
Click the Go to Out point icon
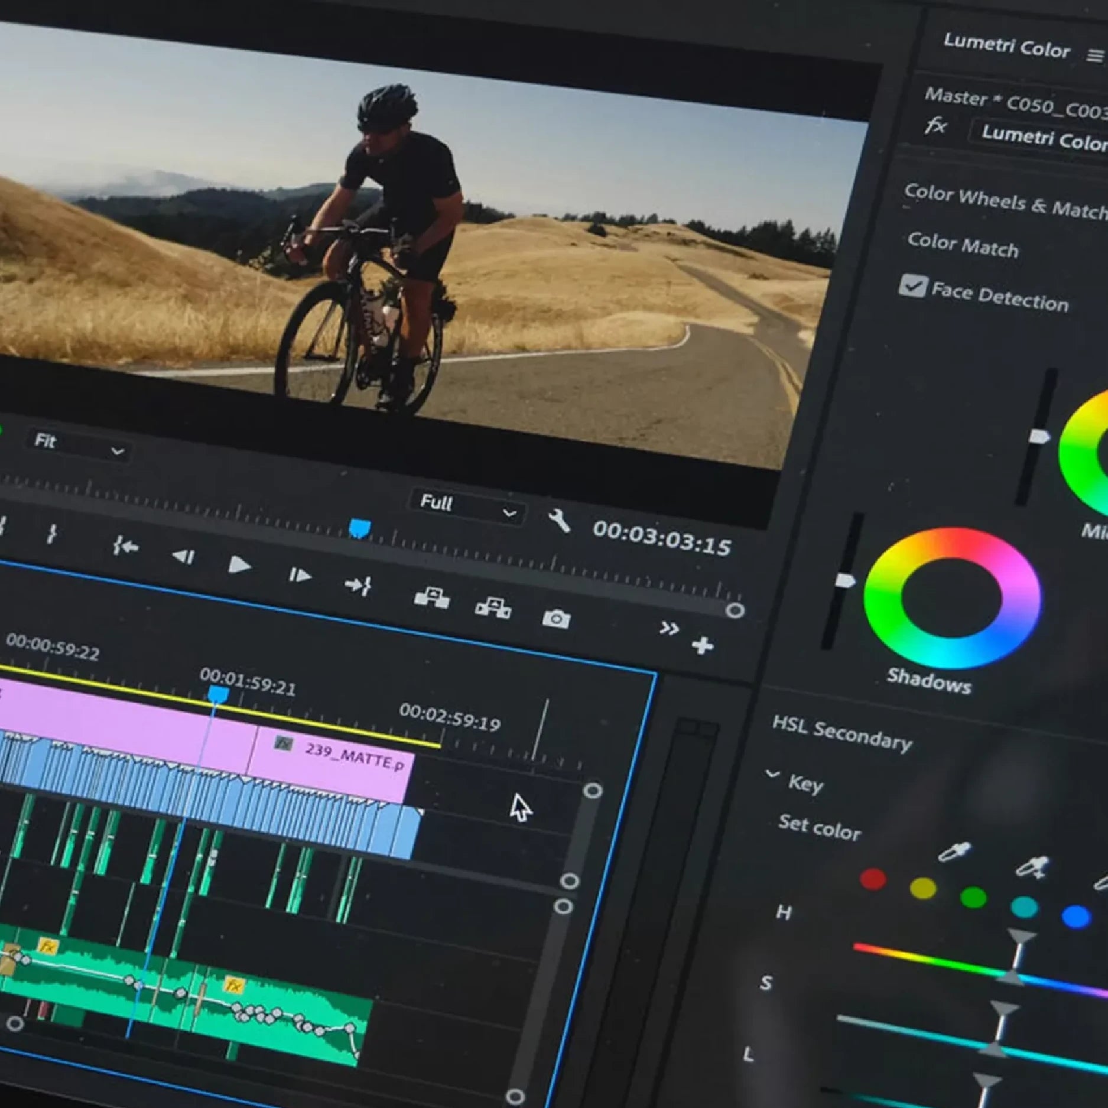click(358, 586)
